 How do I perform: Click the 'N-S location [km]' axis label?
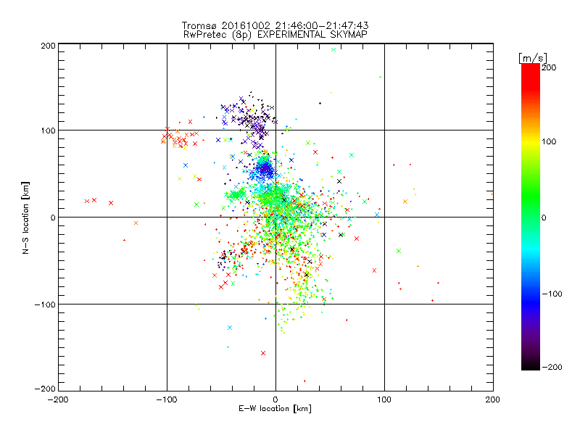pos(25,218)
